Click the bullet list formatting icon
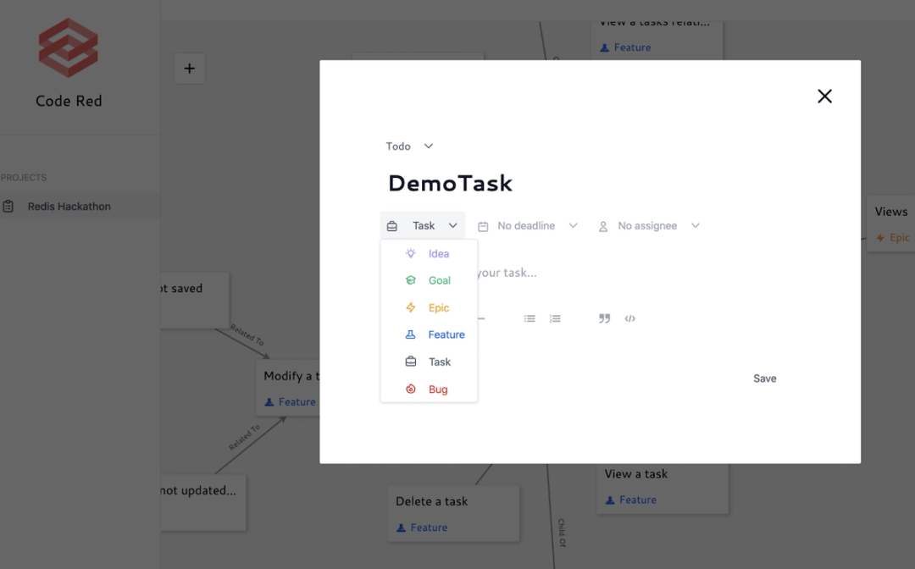 click(530, 318)
